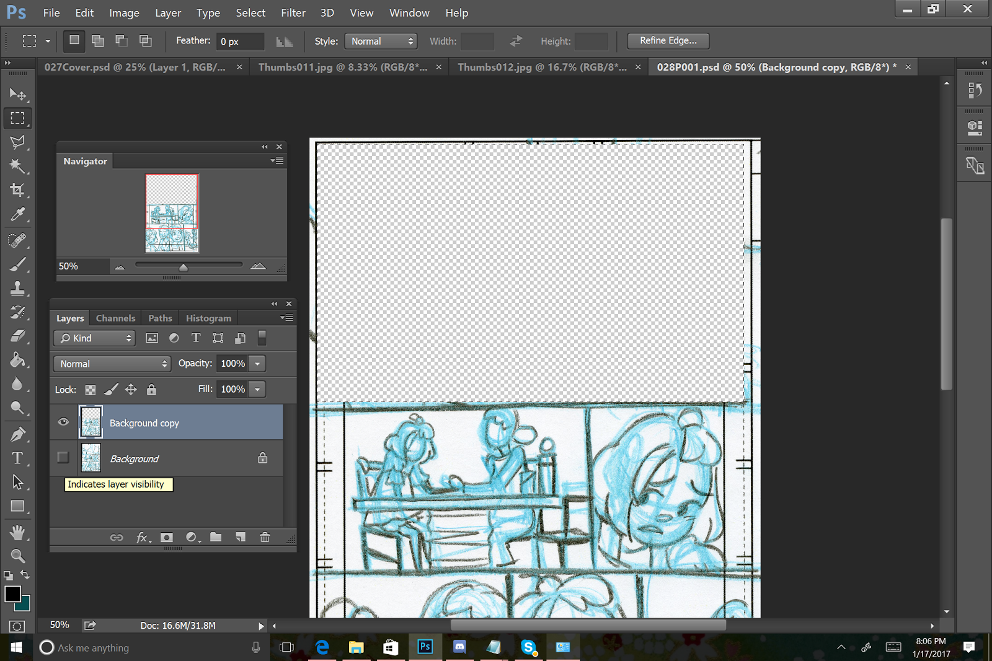Link layers using chain icon

click(x=117, y=537)
